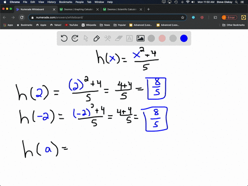This screenshot has width=248, height=186.
Task: Open the Wikipedia bookmark
Action: pyautogui.click(x=89, y=25)
